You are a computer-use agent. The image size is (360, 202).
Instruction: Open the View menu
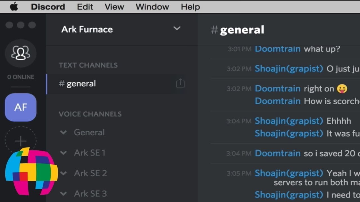(x=114, y=6)
